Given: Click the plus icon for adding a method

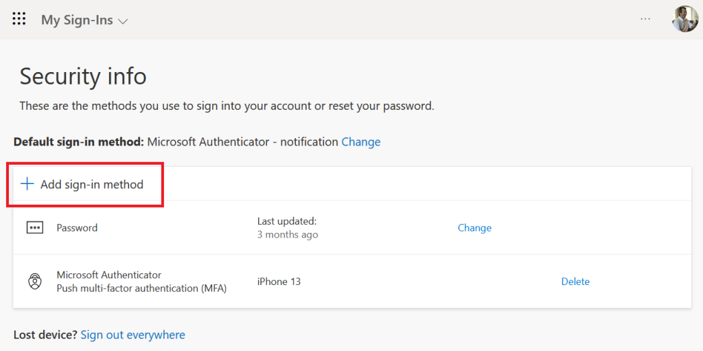Looking at the screenshot, I should click(27, 184).
